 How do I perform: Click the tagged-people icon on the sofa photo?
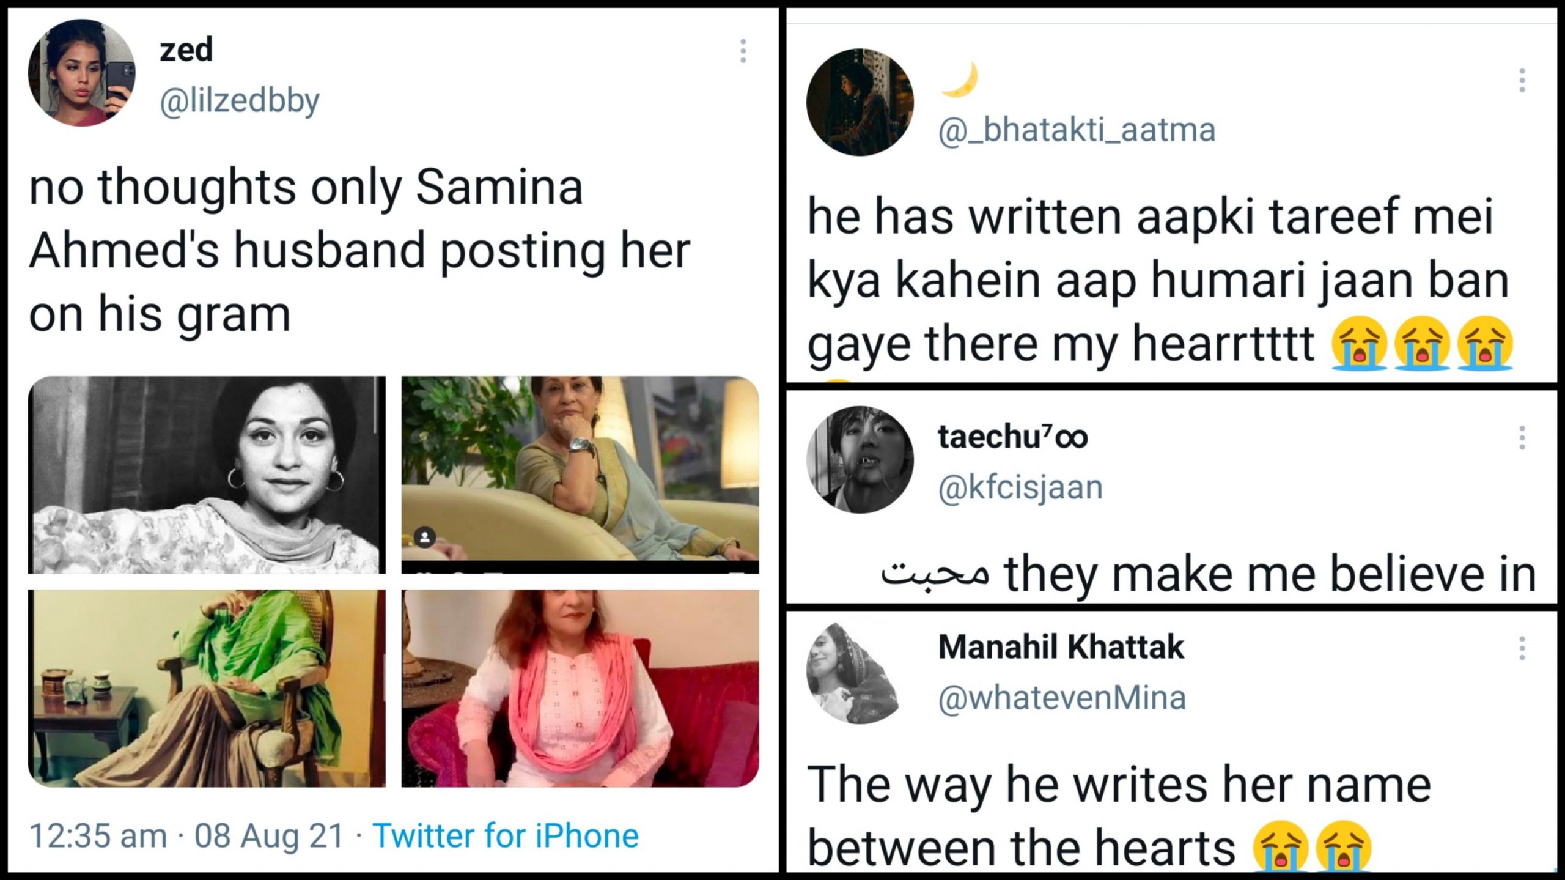[x=425, y=538]
